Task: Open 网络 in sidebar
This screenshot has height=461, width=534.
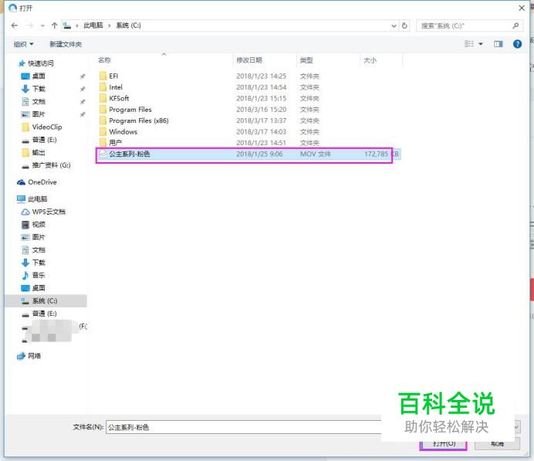Action: [x=34, y=356]
